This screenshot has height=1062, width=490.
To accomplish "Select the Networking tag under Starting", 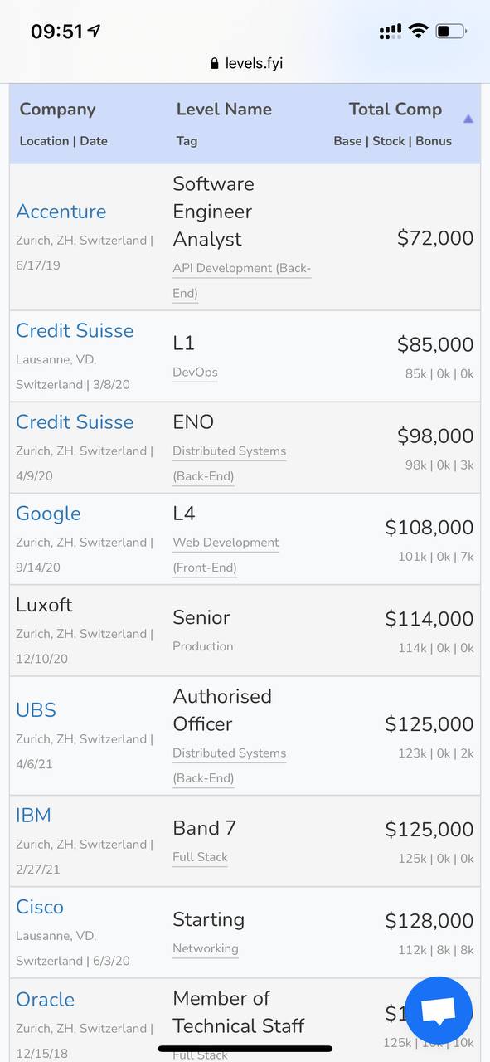I will 206,948.
